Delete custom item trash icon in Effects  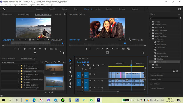[177, 71]
